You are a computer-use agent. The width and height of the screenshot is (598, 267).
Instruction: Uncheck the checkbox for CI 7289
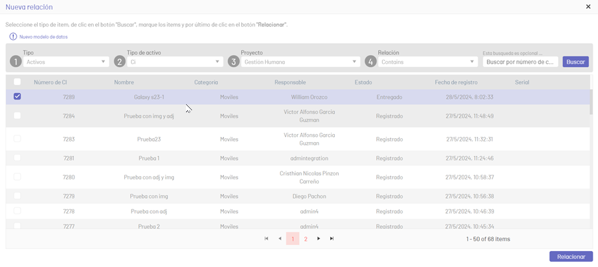coord(17,96)
